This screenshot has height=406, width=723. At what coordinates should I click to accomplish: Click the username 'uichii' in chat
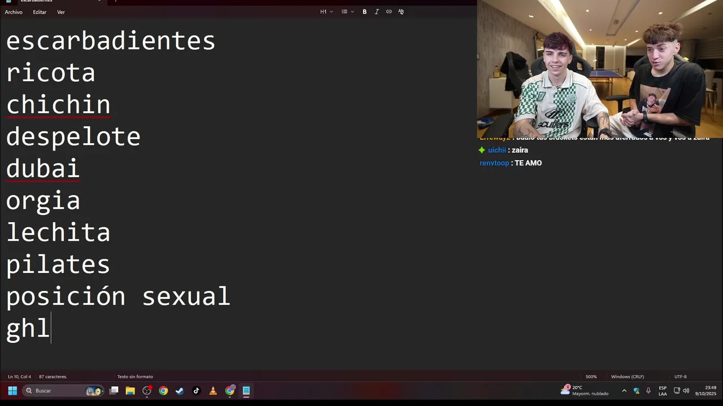pyautogui.click(x=497, y=151)
